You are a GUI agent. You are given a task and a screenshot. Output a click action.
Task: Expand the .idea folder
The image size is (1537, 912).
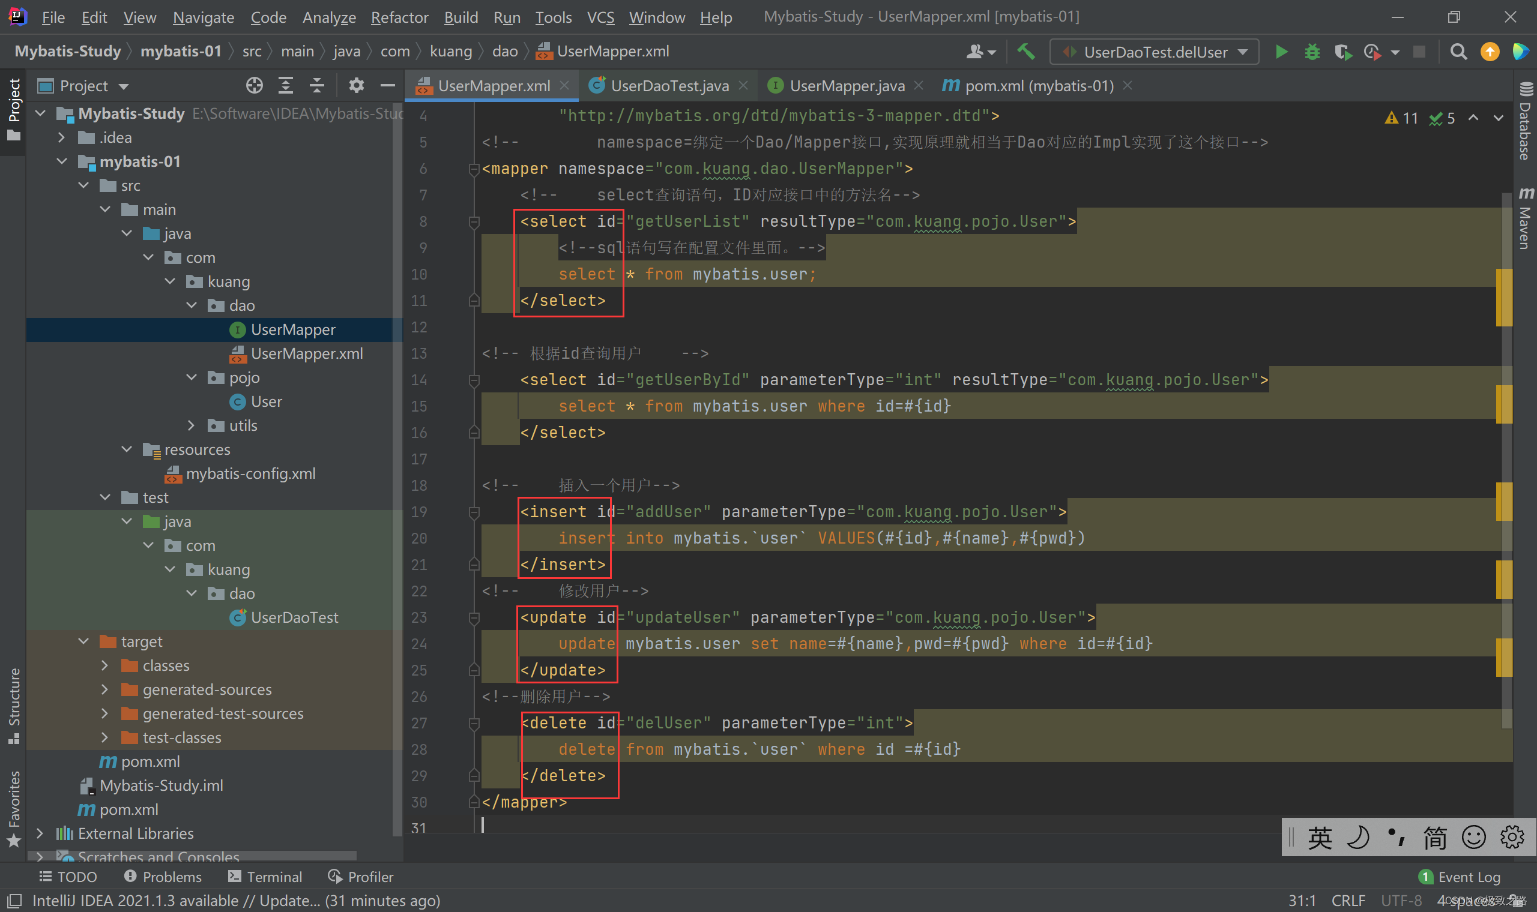click(62, 137)
